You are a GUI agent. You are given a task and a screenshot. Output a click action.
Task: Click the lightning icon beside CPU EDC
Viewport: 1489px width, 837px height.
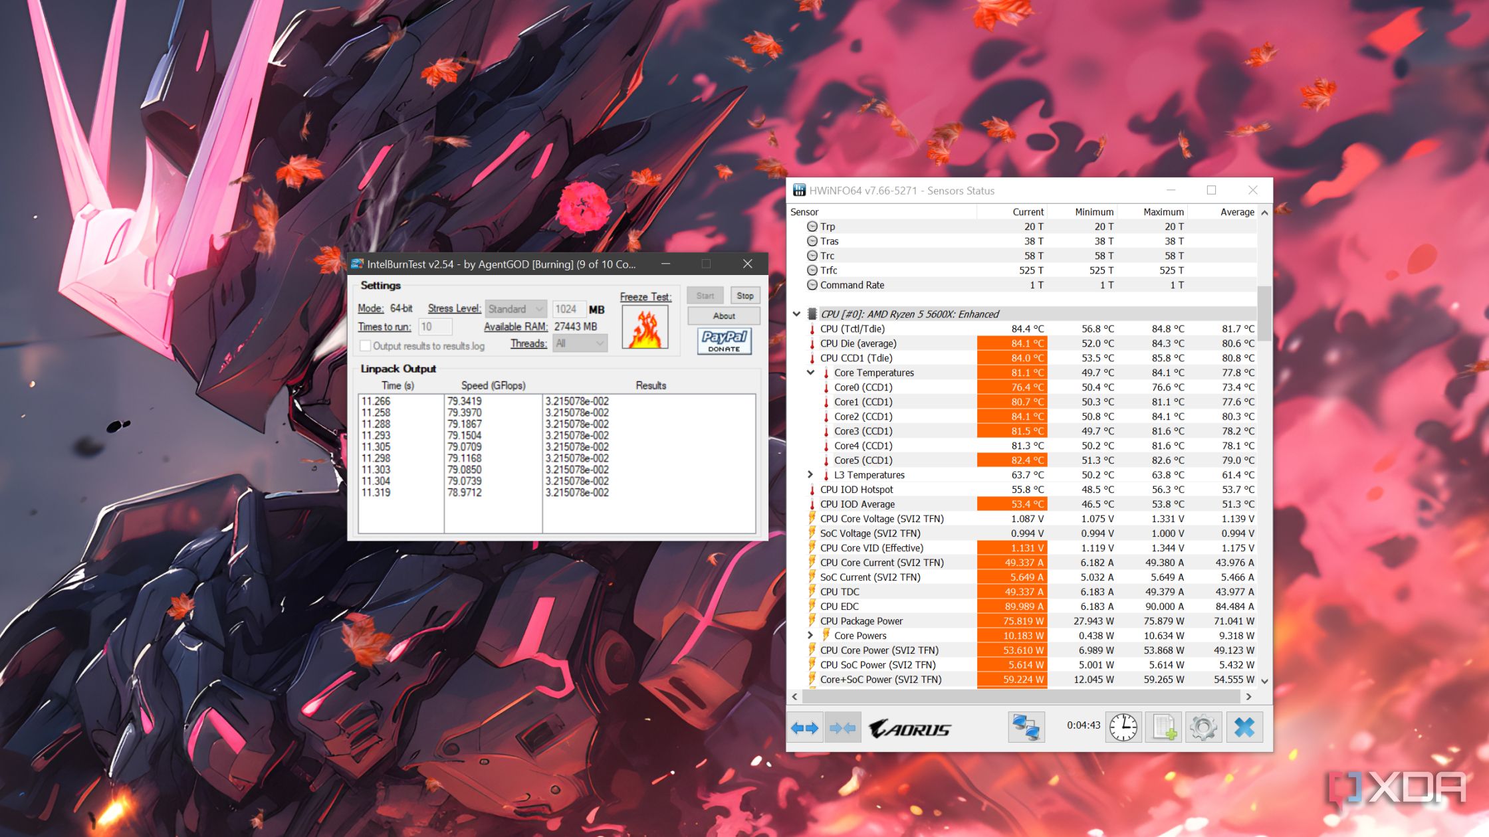click(x=812, y=606)
